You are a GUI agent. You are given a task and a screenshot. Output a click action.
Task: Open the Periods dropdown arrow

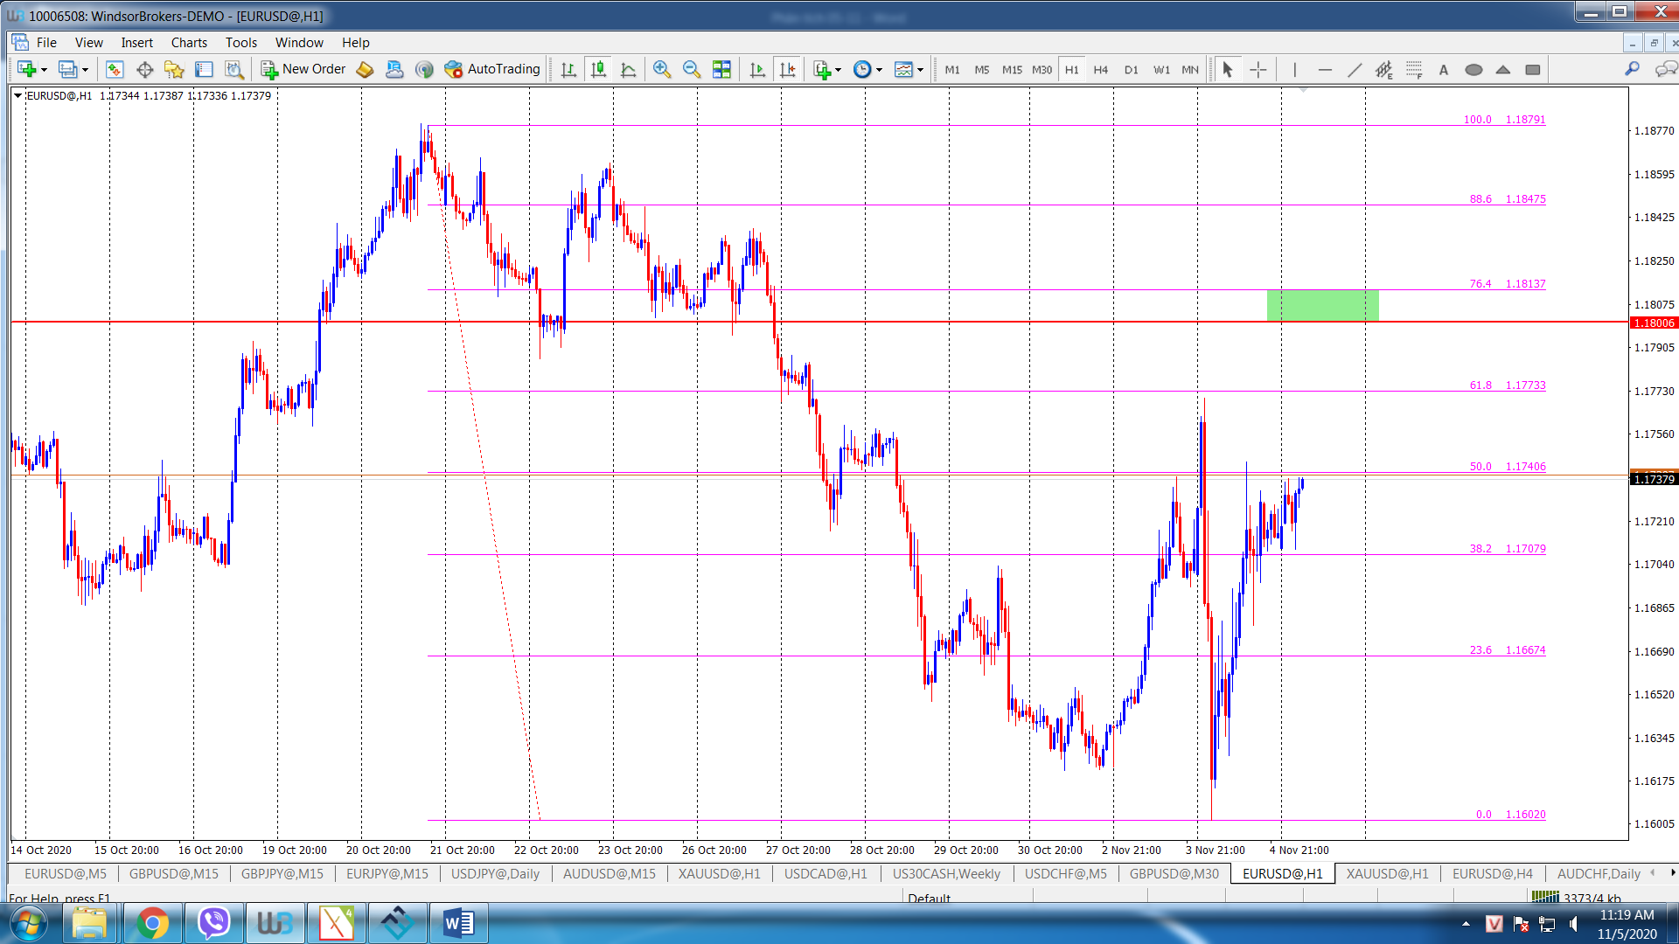pyautogui.click(x=880, y=70)
